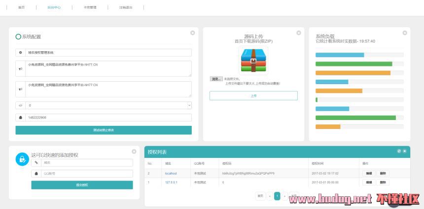Click the 2017-03-02 19:17:02 timestamp cell
424x209 pixels.
pyautogui.click(x=325, y=174)
